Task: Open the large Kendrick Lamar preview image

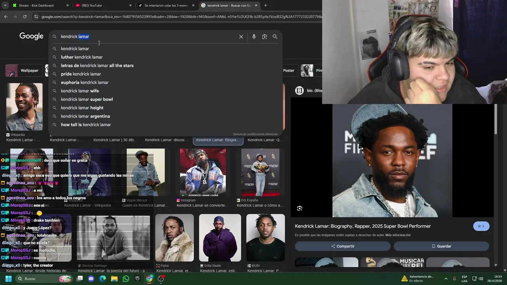Action: (x=392, y=160)
